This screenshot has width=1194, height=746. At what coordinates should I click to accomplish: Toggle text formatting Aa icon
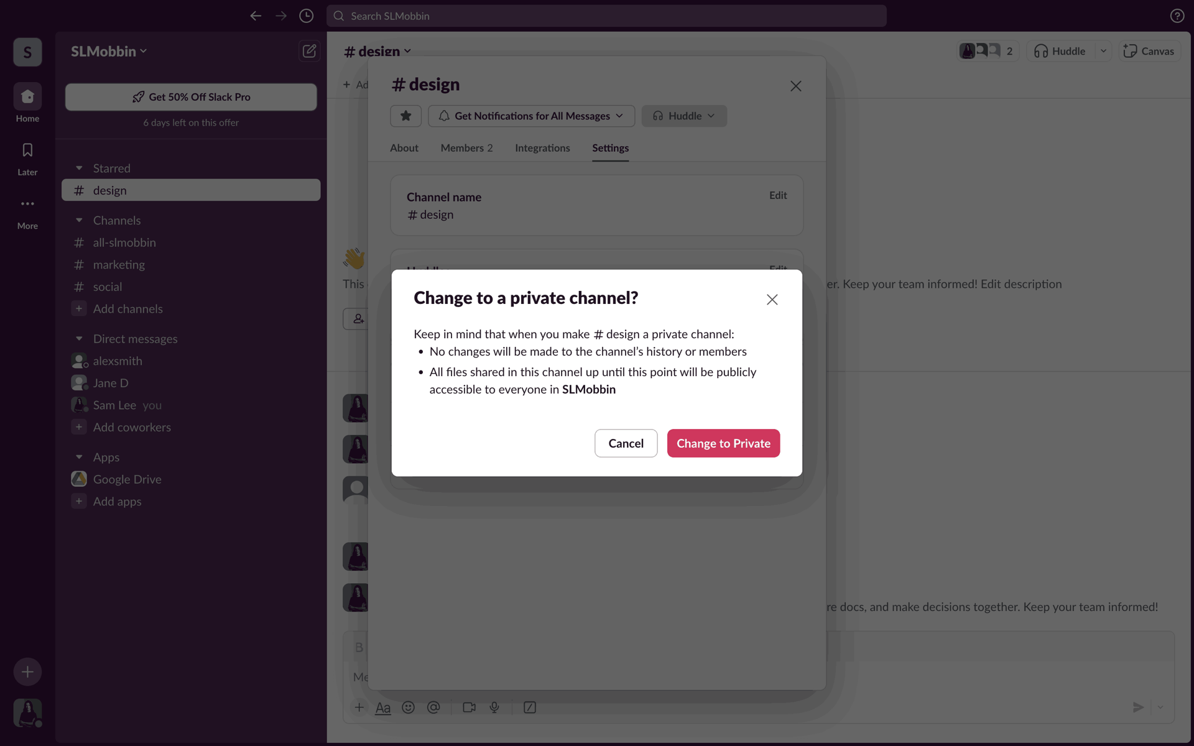tap(383, 707)
